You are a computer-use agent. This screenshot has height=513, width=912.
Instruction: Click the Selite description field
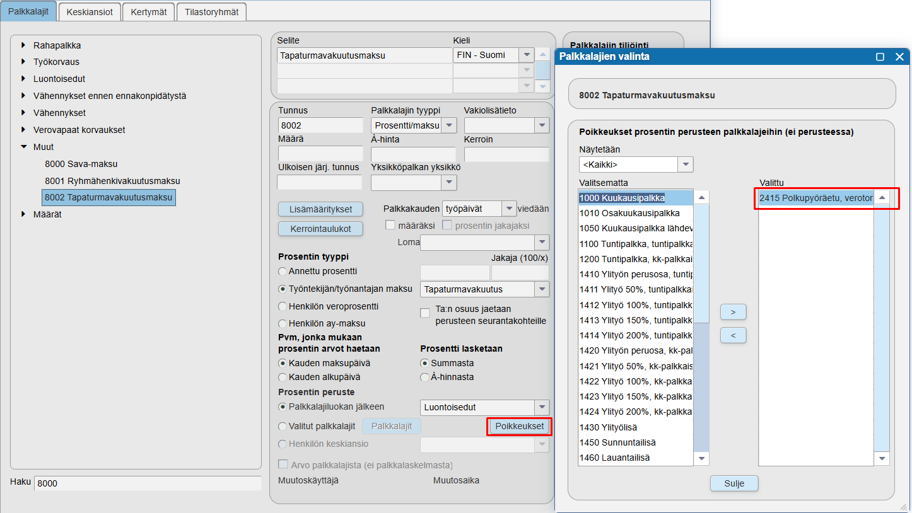click(365, 55)
